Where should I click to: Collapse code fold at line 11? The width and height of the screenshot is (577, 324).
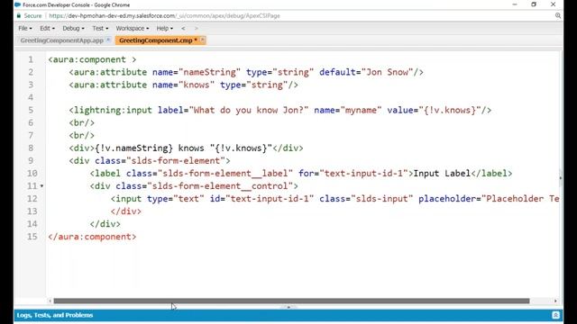tap(41, 186)
